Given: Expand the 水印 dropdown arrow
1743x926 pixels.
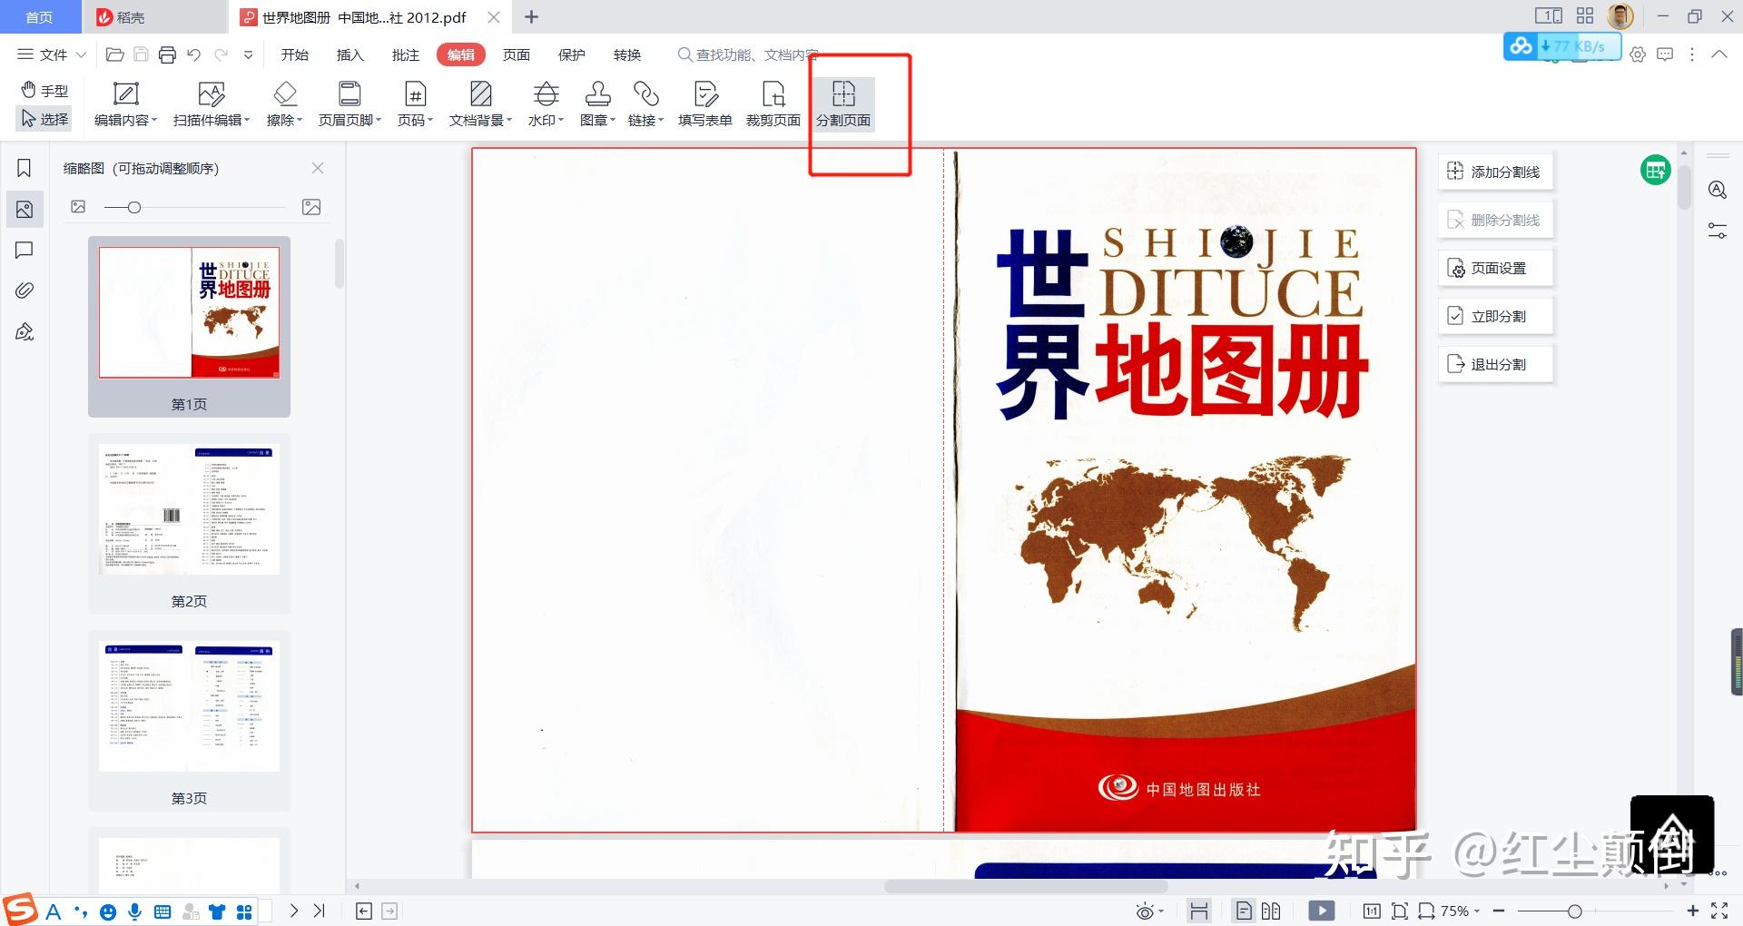Looking at the screenshot, I should [561, 120].
